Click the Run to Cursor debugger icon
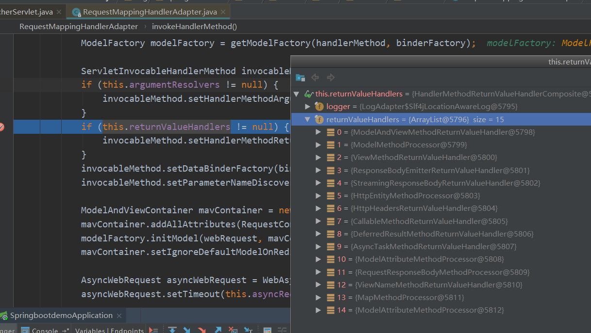The height and width of the screenshot is (333, 591). [248, 330]
